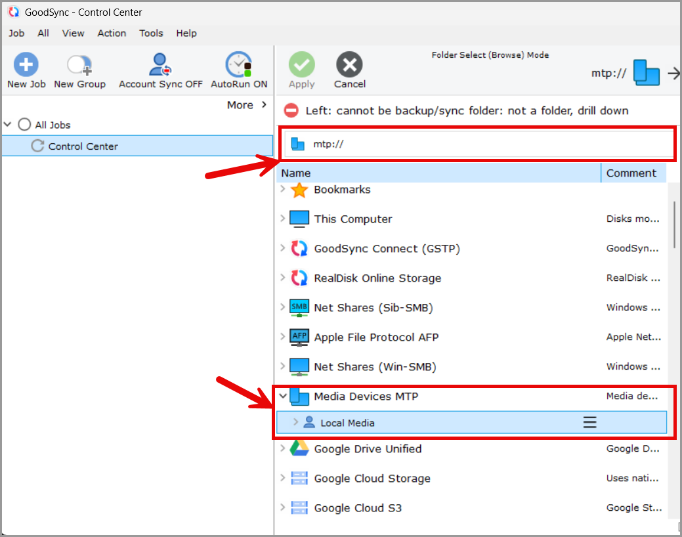This screenshot has height=537, width=682.
Task: Click the GoodSync logo in title bar
Action: click(x=14, y=12)
